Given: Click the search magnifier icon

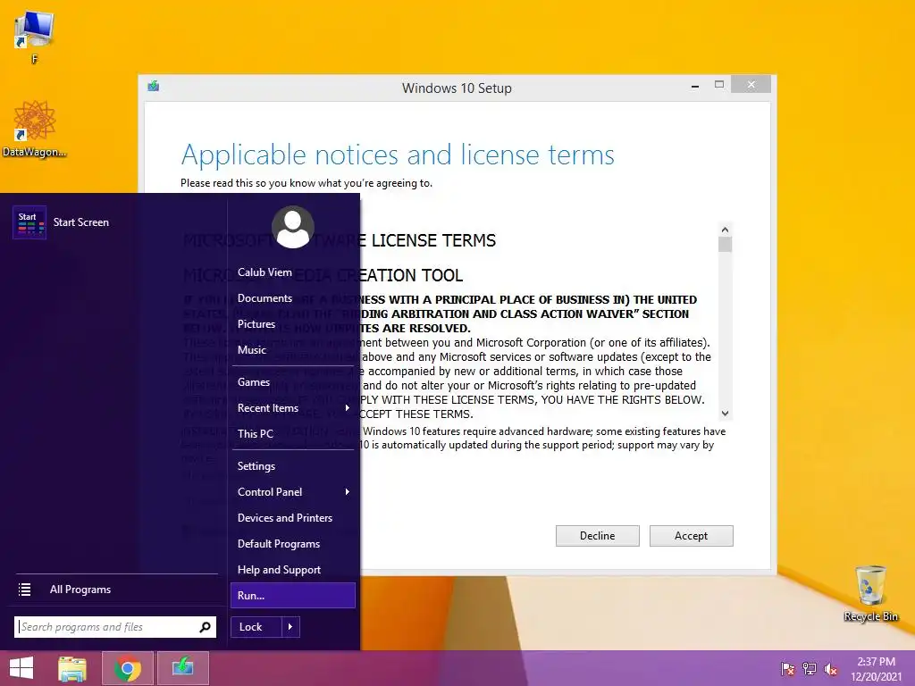Looking at the screenshot, I should pos(205,627).
